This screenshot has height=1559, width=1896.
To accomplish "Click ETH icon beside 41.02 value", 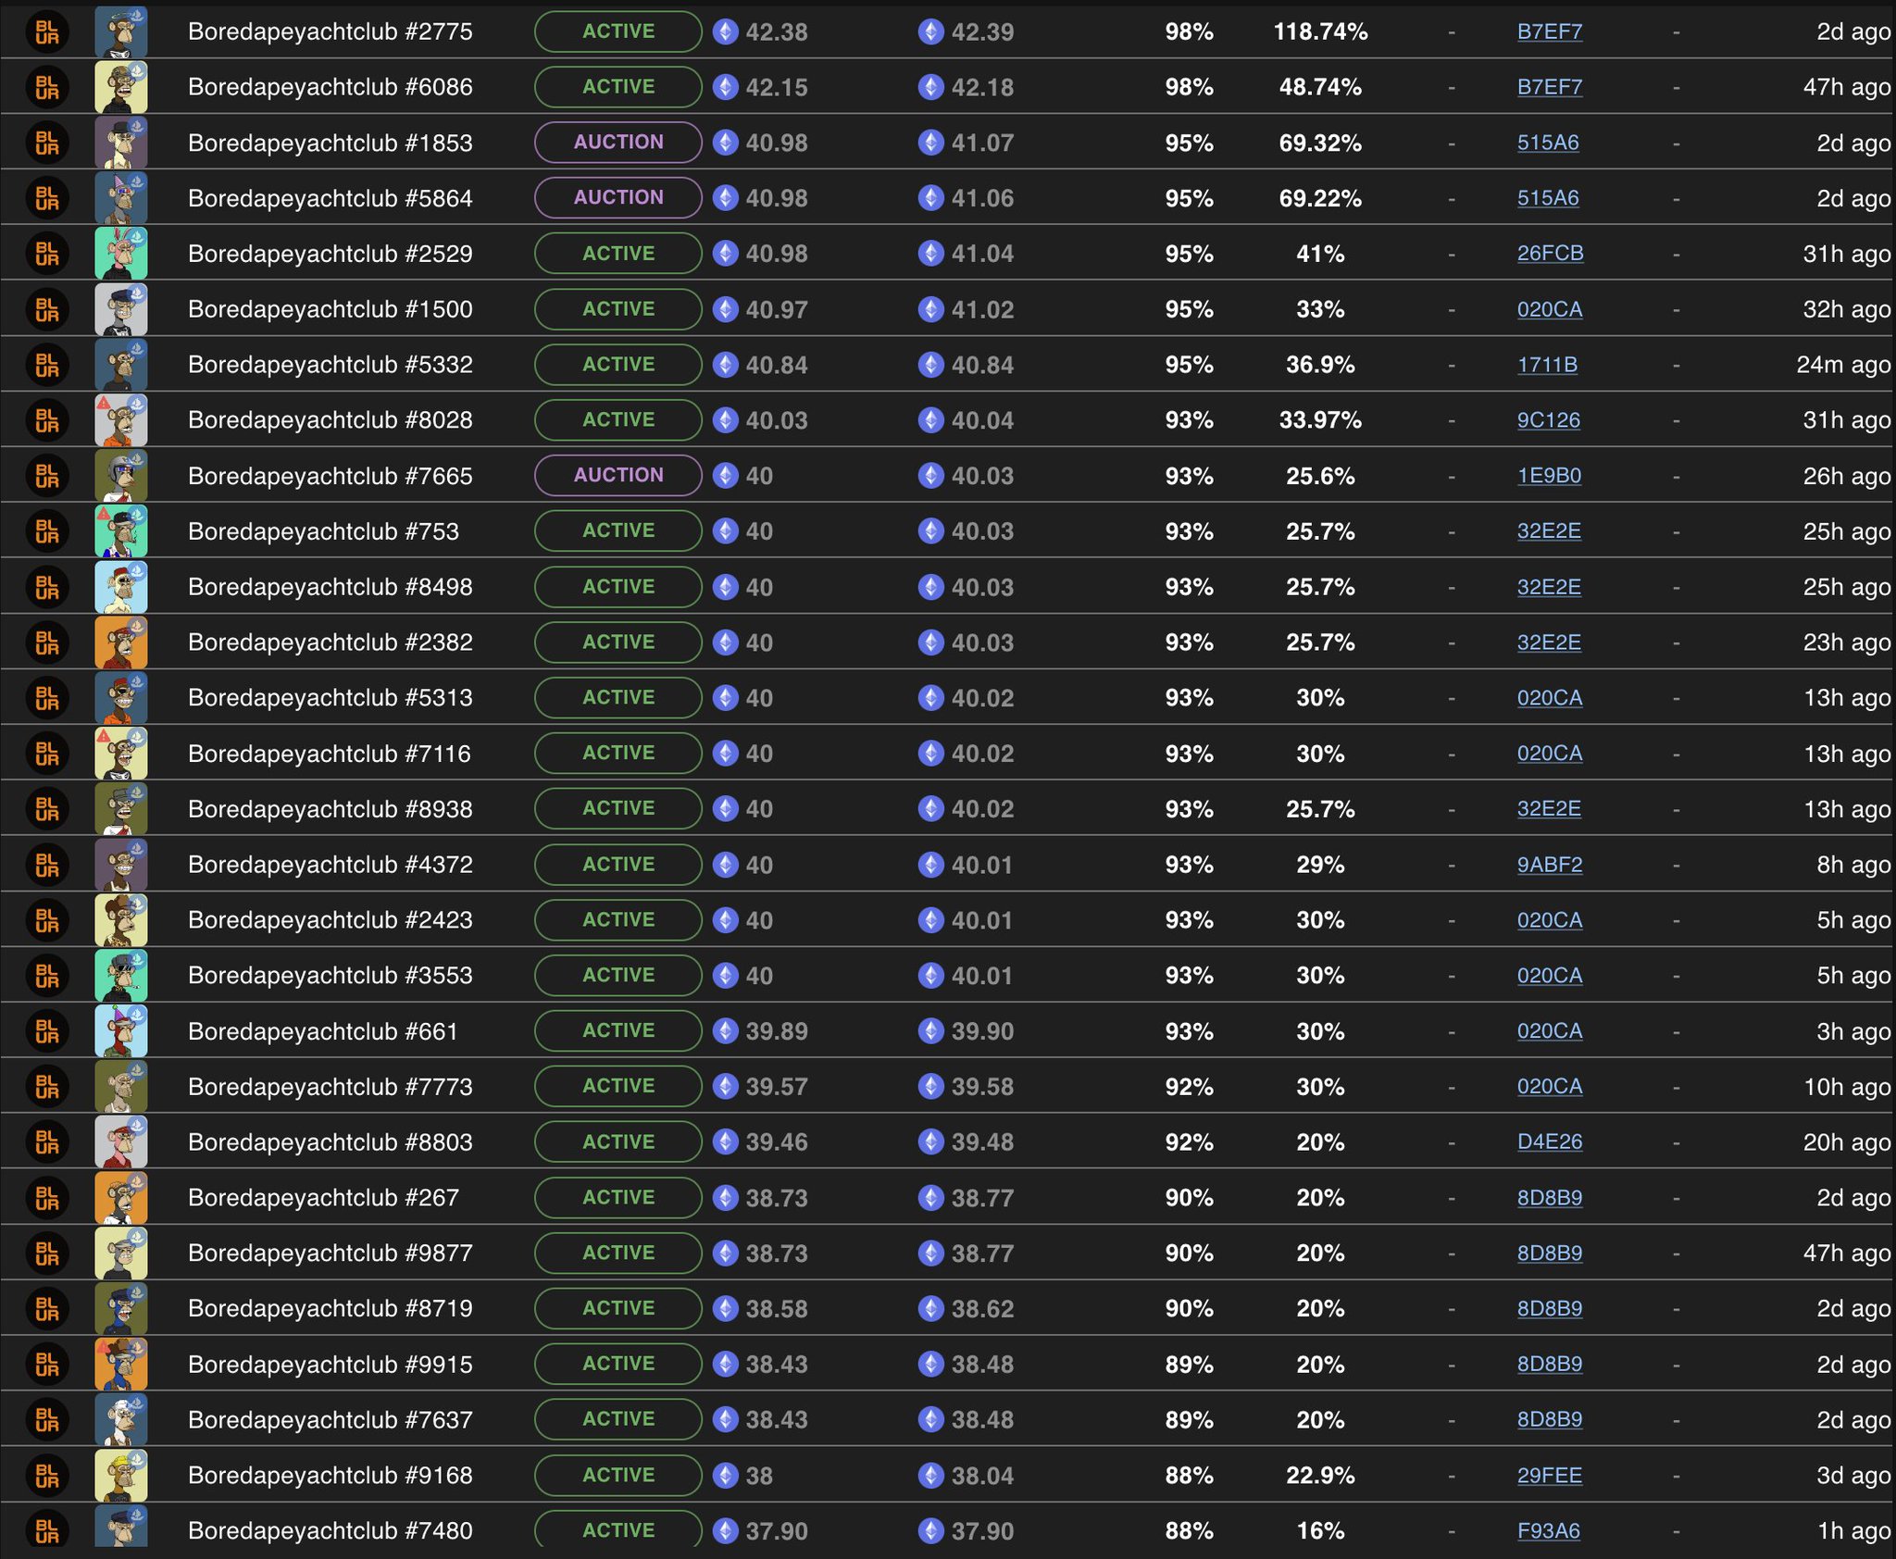I will click(x=931, y=309).
